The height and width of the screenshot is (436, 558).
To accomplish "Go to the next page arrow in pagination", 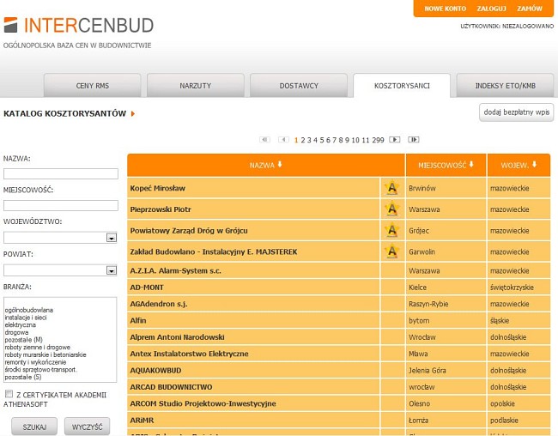I will click(394, 139).
